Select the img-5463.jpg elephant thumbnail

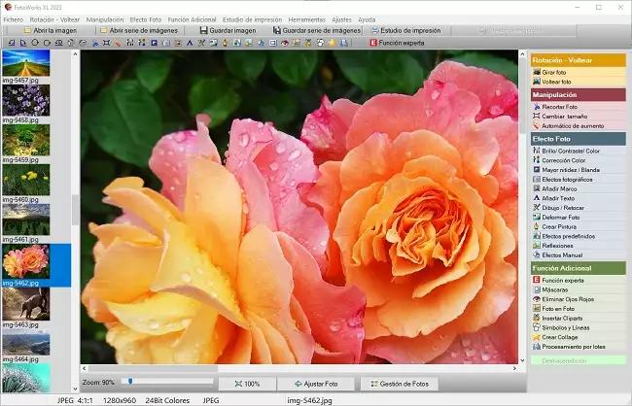tap(26, 304)
